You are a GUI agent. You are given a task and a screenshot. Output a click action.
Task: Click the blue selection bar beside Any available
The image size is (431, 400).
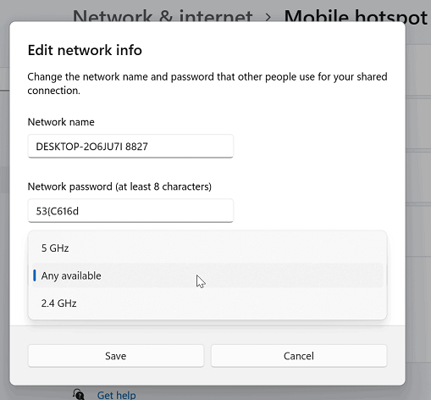[35, 275]
